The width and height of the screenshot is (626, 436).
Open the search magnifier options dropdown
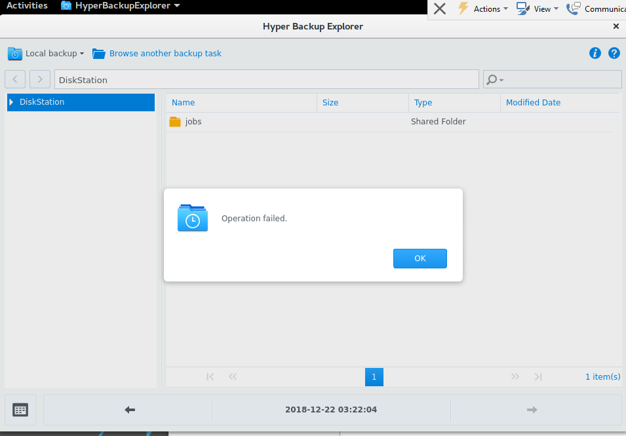495,80
